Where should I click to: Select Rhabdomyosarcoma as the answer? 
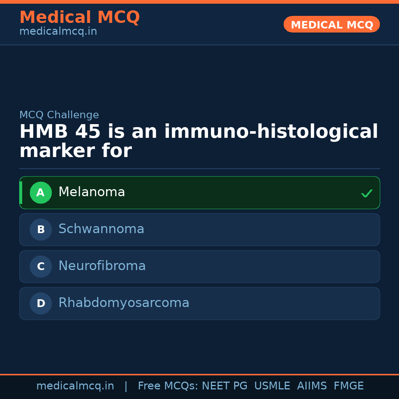[124, 303]
